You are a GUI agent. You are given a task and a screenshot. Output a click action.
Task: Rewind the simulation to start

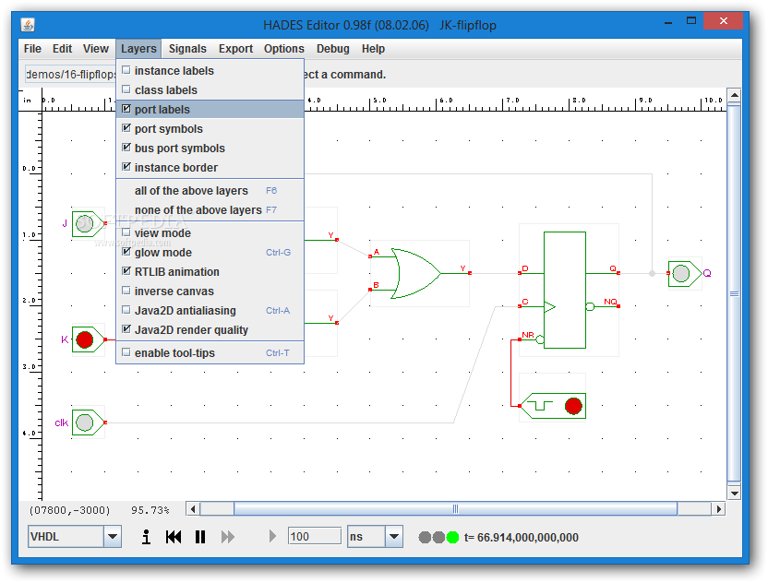(x=174, y=537)
